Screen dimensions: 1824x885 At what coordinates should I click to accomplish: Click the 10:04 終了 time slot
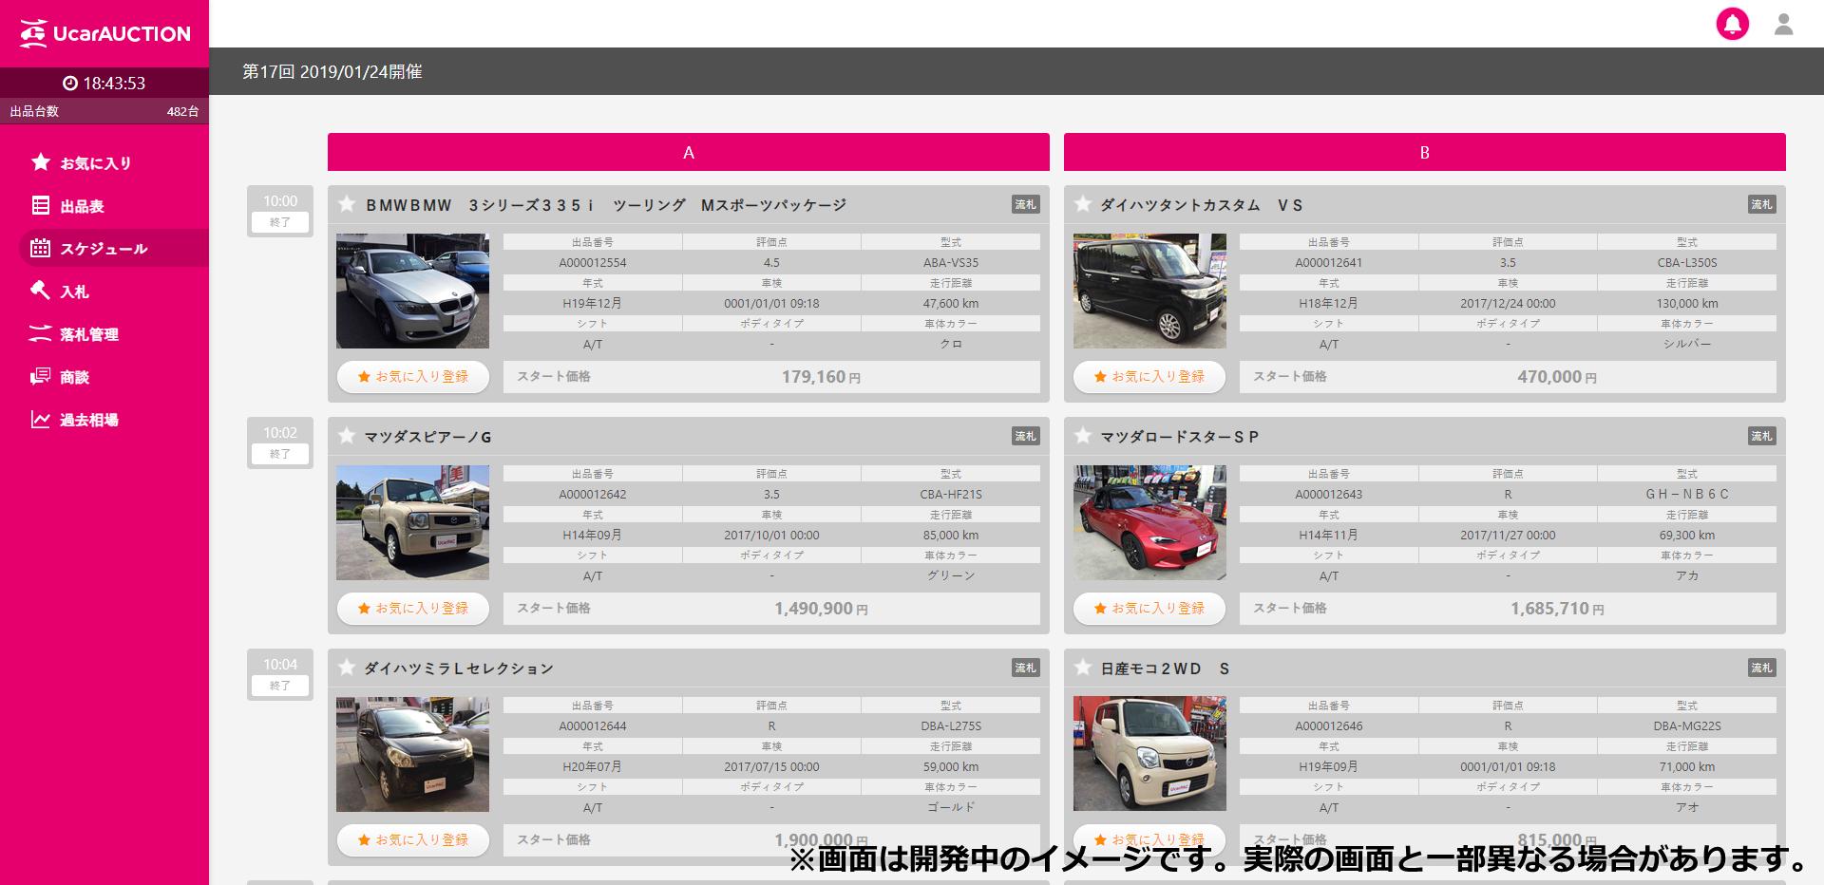click(280, 674)
